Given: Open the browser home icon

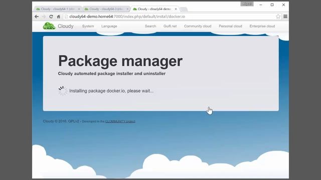Looking at the screenshot, I should [x=59, y=16].
